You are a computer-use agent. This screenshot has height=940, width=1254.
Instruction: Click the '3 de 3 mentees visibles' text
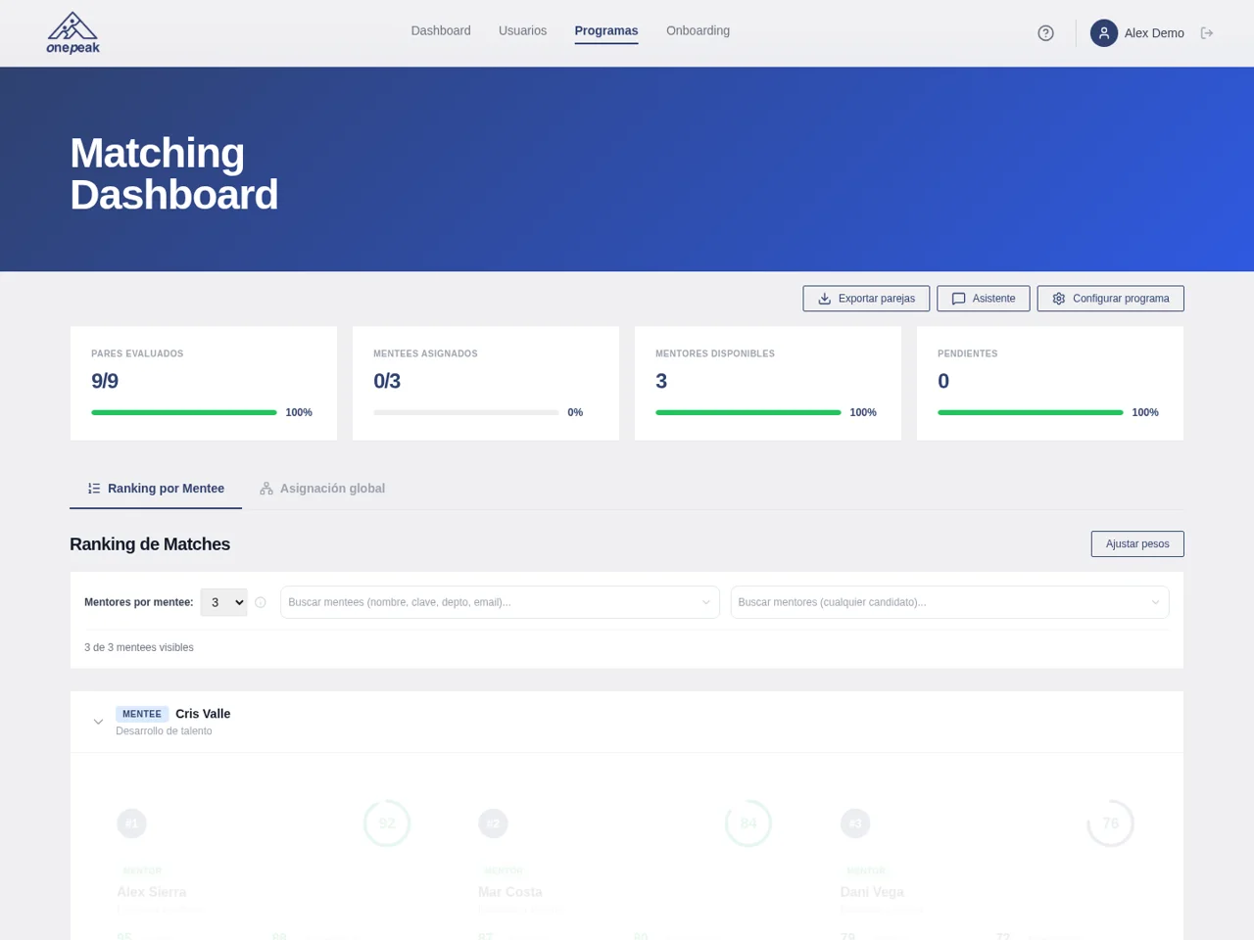[x=139, y=647]
